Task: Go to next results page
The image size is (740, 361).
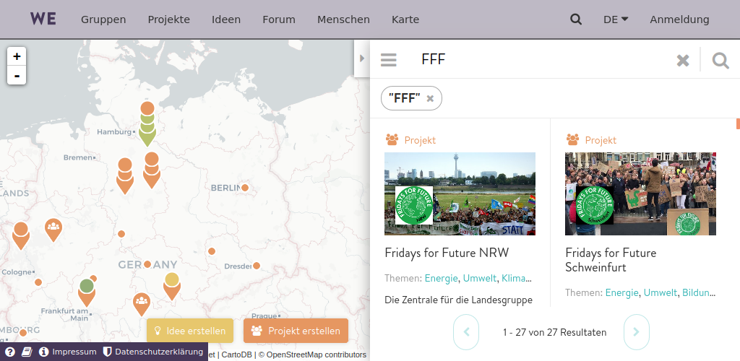Action: [x=636, y=332]
